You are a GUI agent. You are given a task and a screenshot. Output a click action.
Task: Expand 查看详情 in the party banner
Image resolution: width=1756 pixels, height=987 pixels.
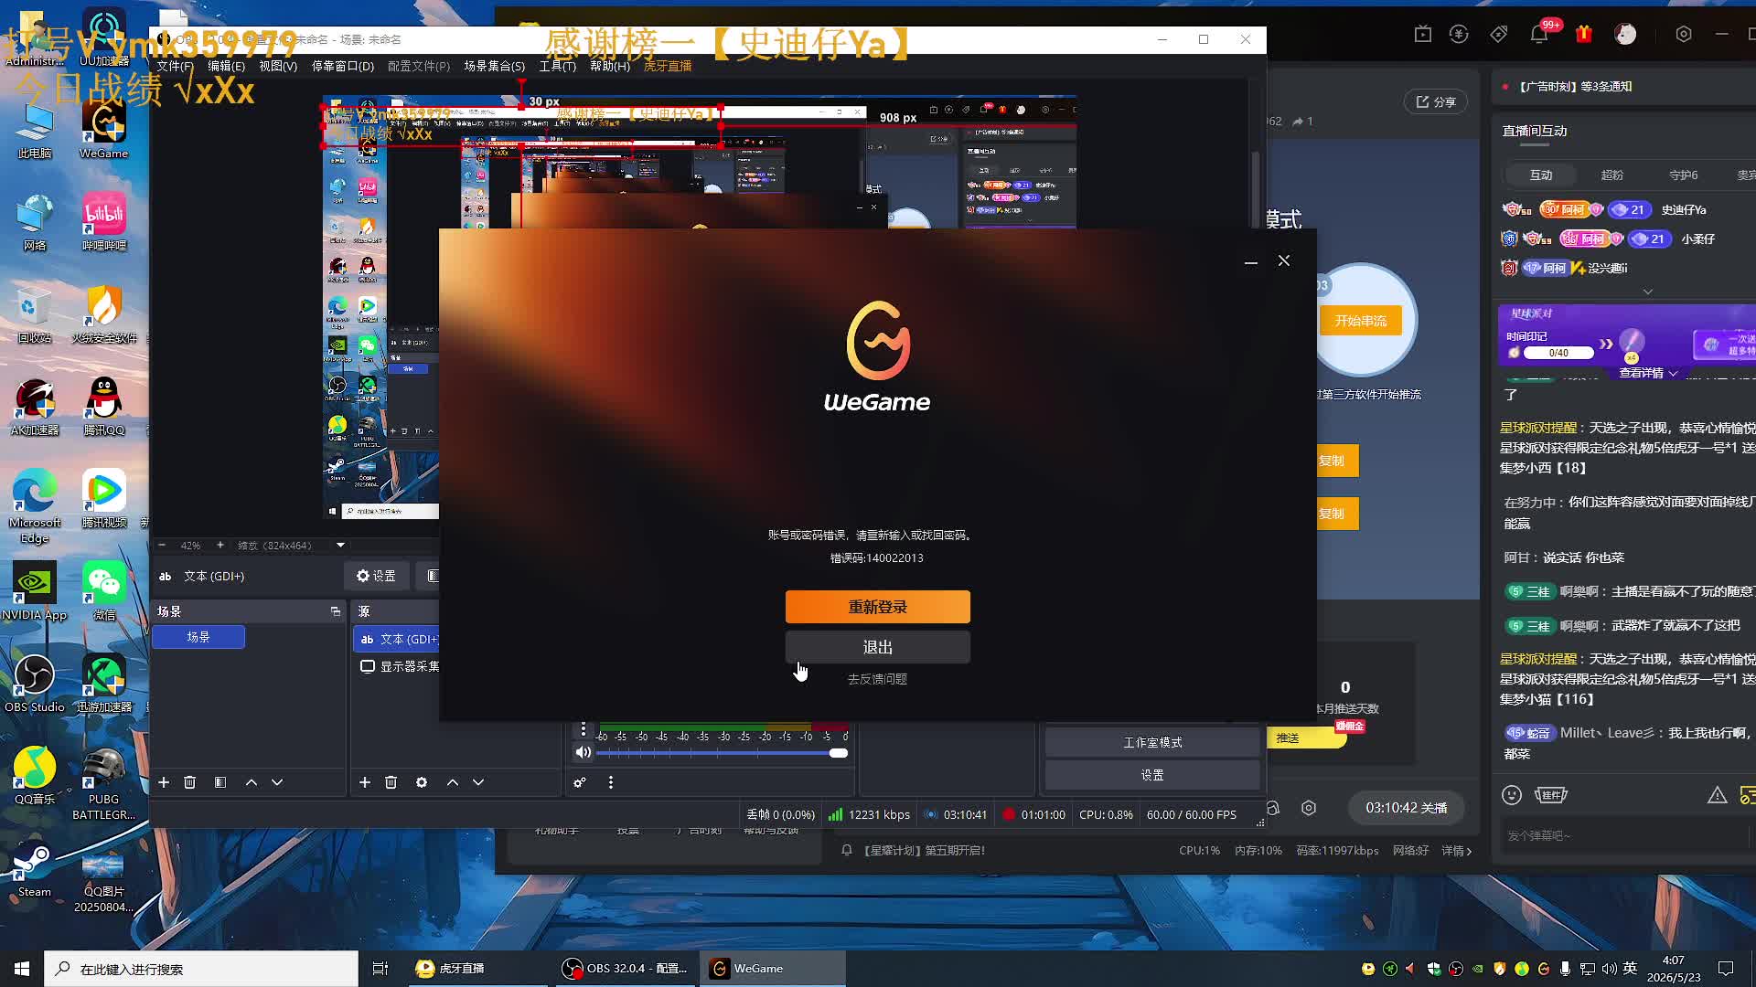click(x=1648, y=373)
